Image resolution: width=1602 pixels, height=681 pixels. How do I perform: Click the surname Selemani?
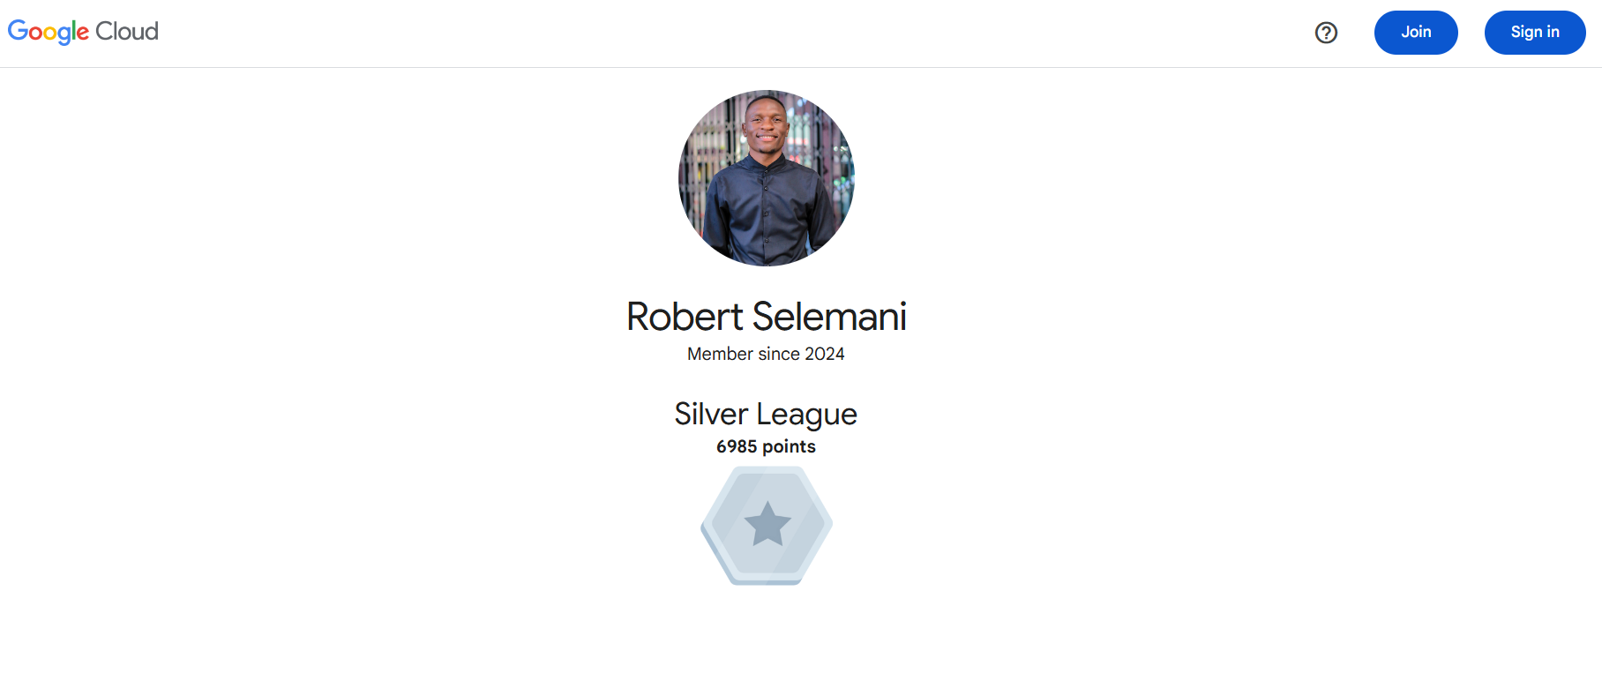pyautogui.click(x=829, y=317)
